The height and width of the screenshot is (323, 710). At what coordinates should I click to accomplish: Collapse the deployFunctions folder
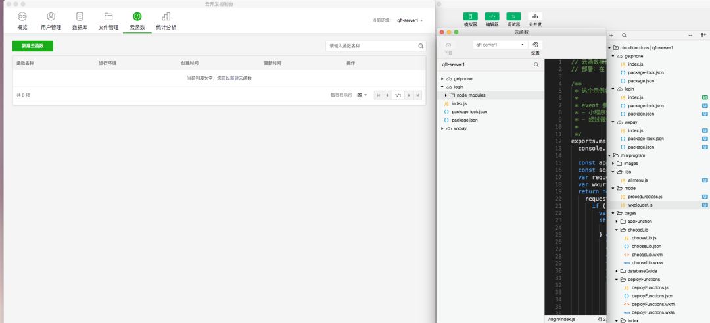coord(617,280)
